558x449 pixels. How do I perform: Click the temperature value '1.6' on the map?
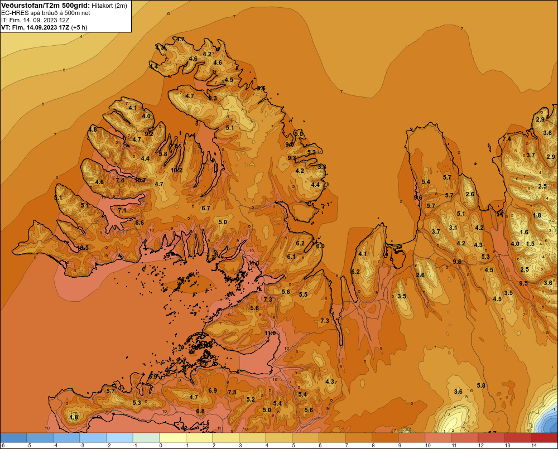(524, 233)
